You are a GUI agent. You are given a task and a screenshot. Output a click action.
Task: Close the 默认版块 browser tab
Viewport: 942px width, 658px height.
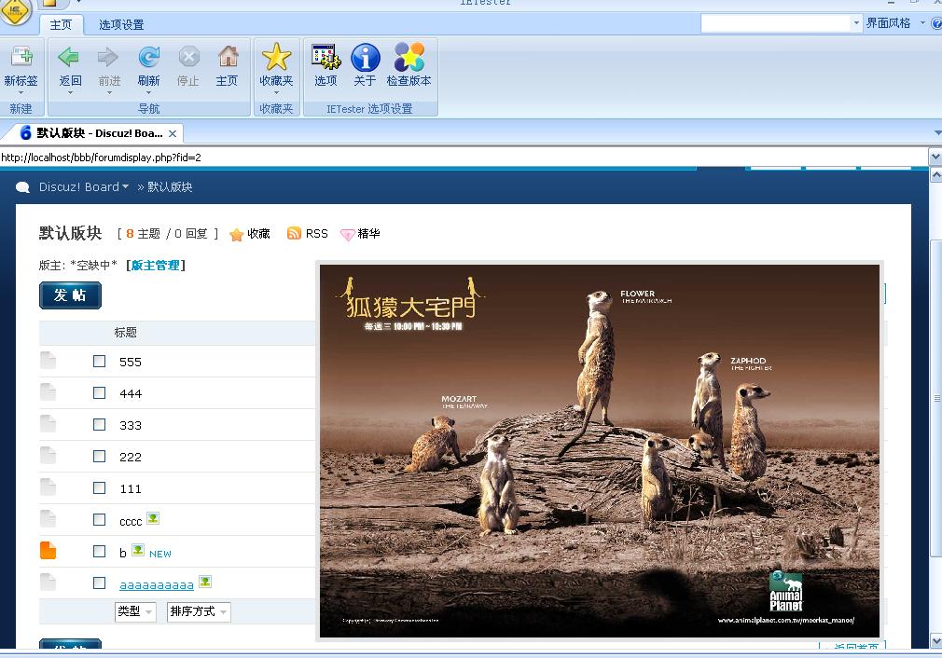(x=173, y=134)
